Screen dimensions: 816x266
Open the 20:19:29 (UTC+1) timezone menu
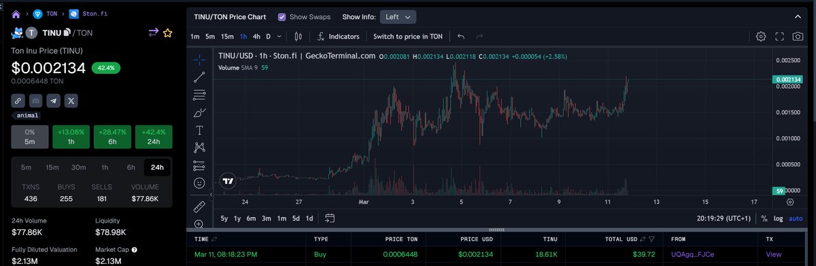tap(723, 218)
